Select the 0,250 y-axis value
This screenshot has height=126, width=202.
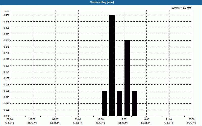pos(7,53)
